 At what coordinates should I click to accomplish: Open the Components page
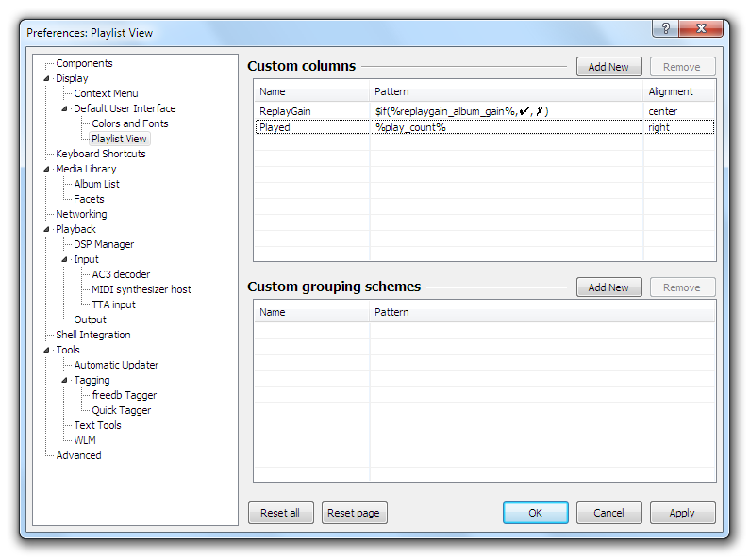(84, 63)
